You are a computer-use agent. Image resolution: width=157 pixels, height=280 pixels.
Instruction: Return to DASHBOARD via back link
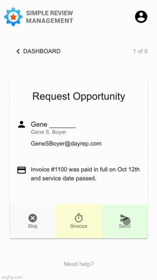[38, 51]
